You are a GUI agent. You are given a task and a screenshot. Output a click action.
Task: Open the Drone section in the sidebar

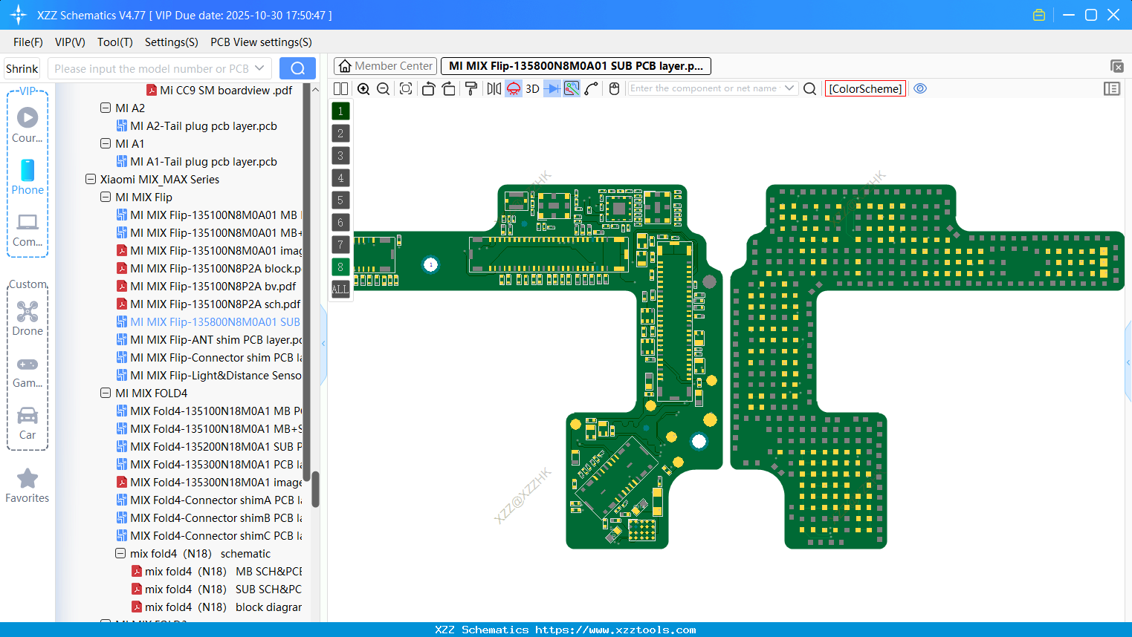pos(28,318)
